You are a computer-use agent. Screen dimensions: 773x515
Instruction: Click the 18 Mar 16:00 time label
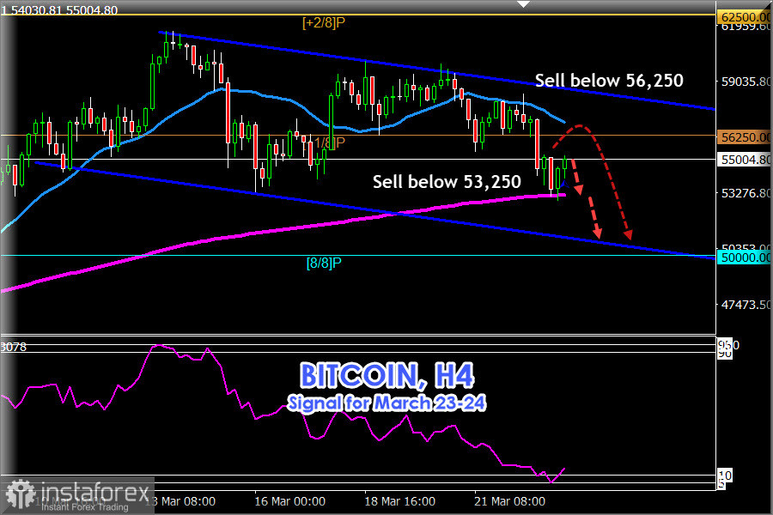(x=400, y=501)
